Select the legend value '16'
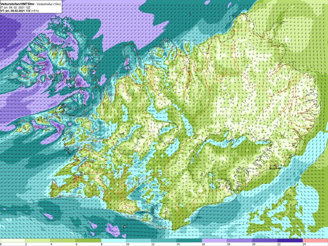 (x=203, y=244)
